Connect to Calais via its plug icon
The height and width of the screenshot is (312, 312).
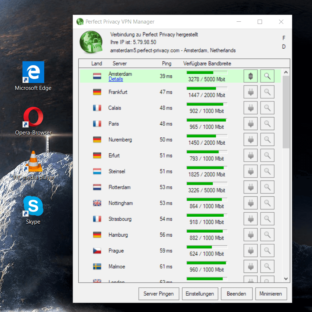[250, 108]
